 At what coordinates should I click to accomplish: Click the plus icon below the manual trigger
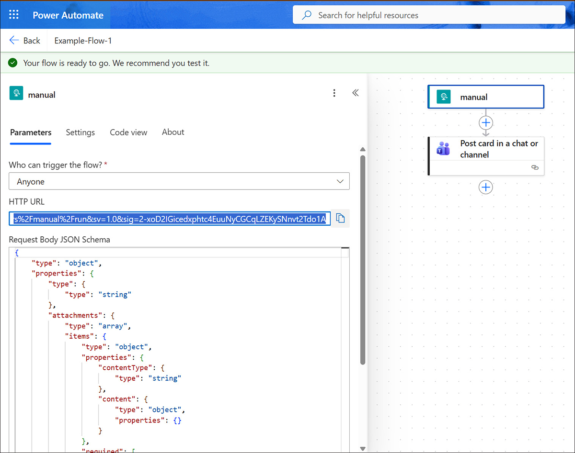[485, 123]
